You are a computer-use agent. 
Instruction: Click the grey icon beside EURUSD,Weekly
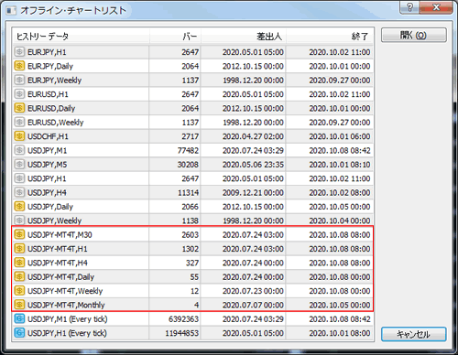(19, 122)
